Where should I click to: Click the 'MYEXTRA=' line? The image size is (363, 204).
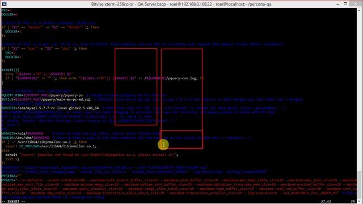tap(11, 176)
